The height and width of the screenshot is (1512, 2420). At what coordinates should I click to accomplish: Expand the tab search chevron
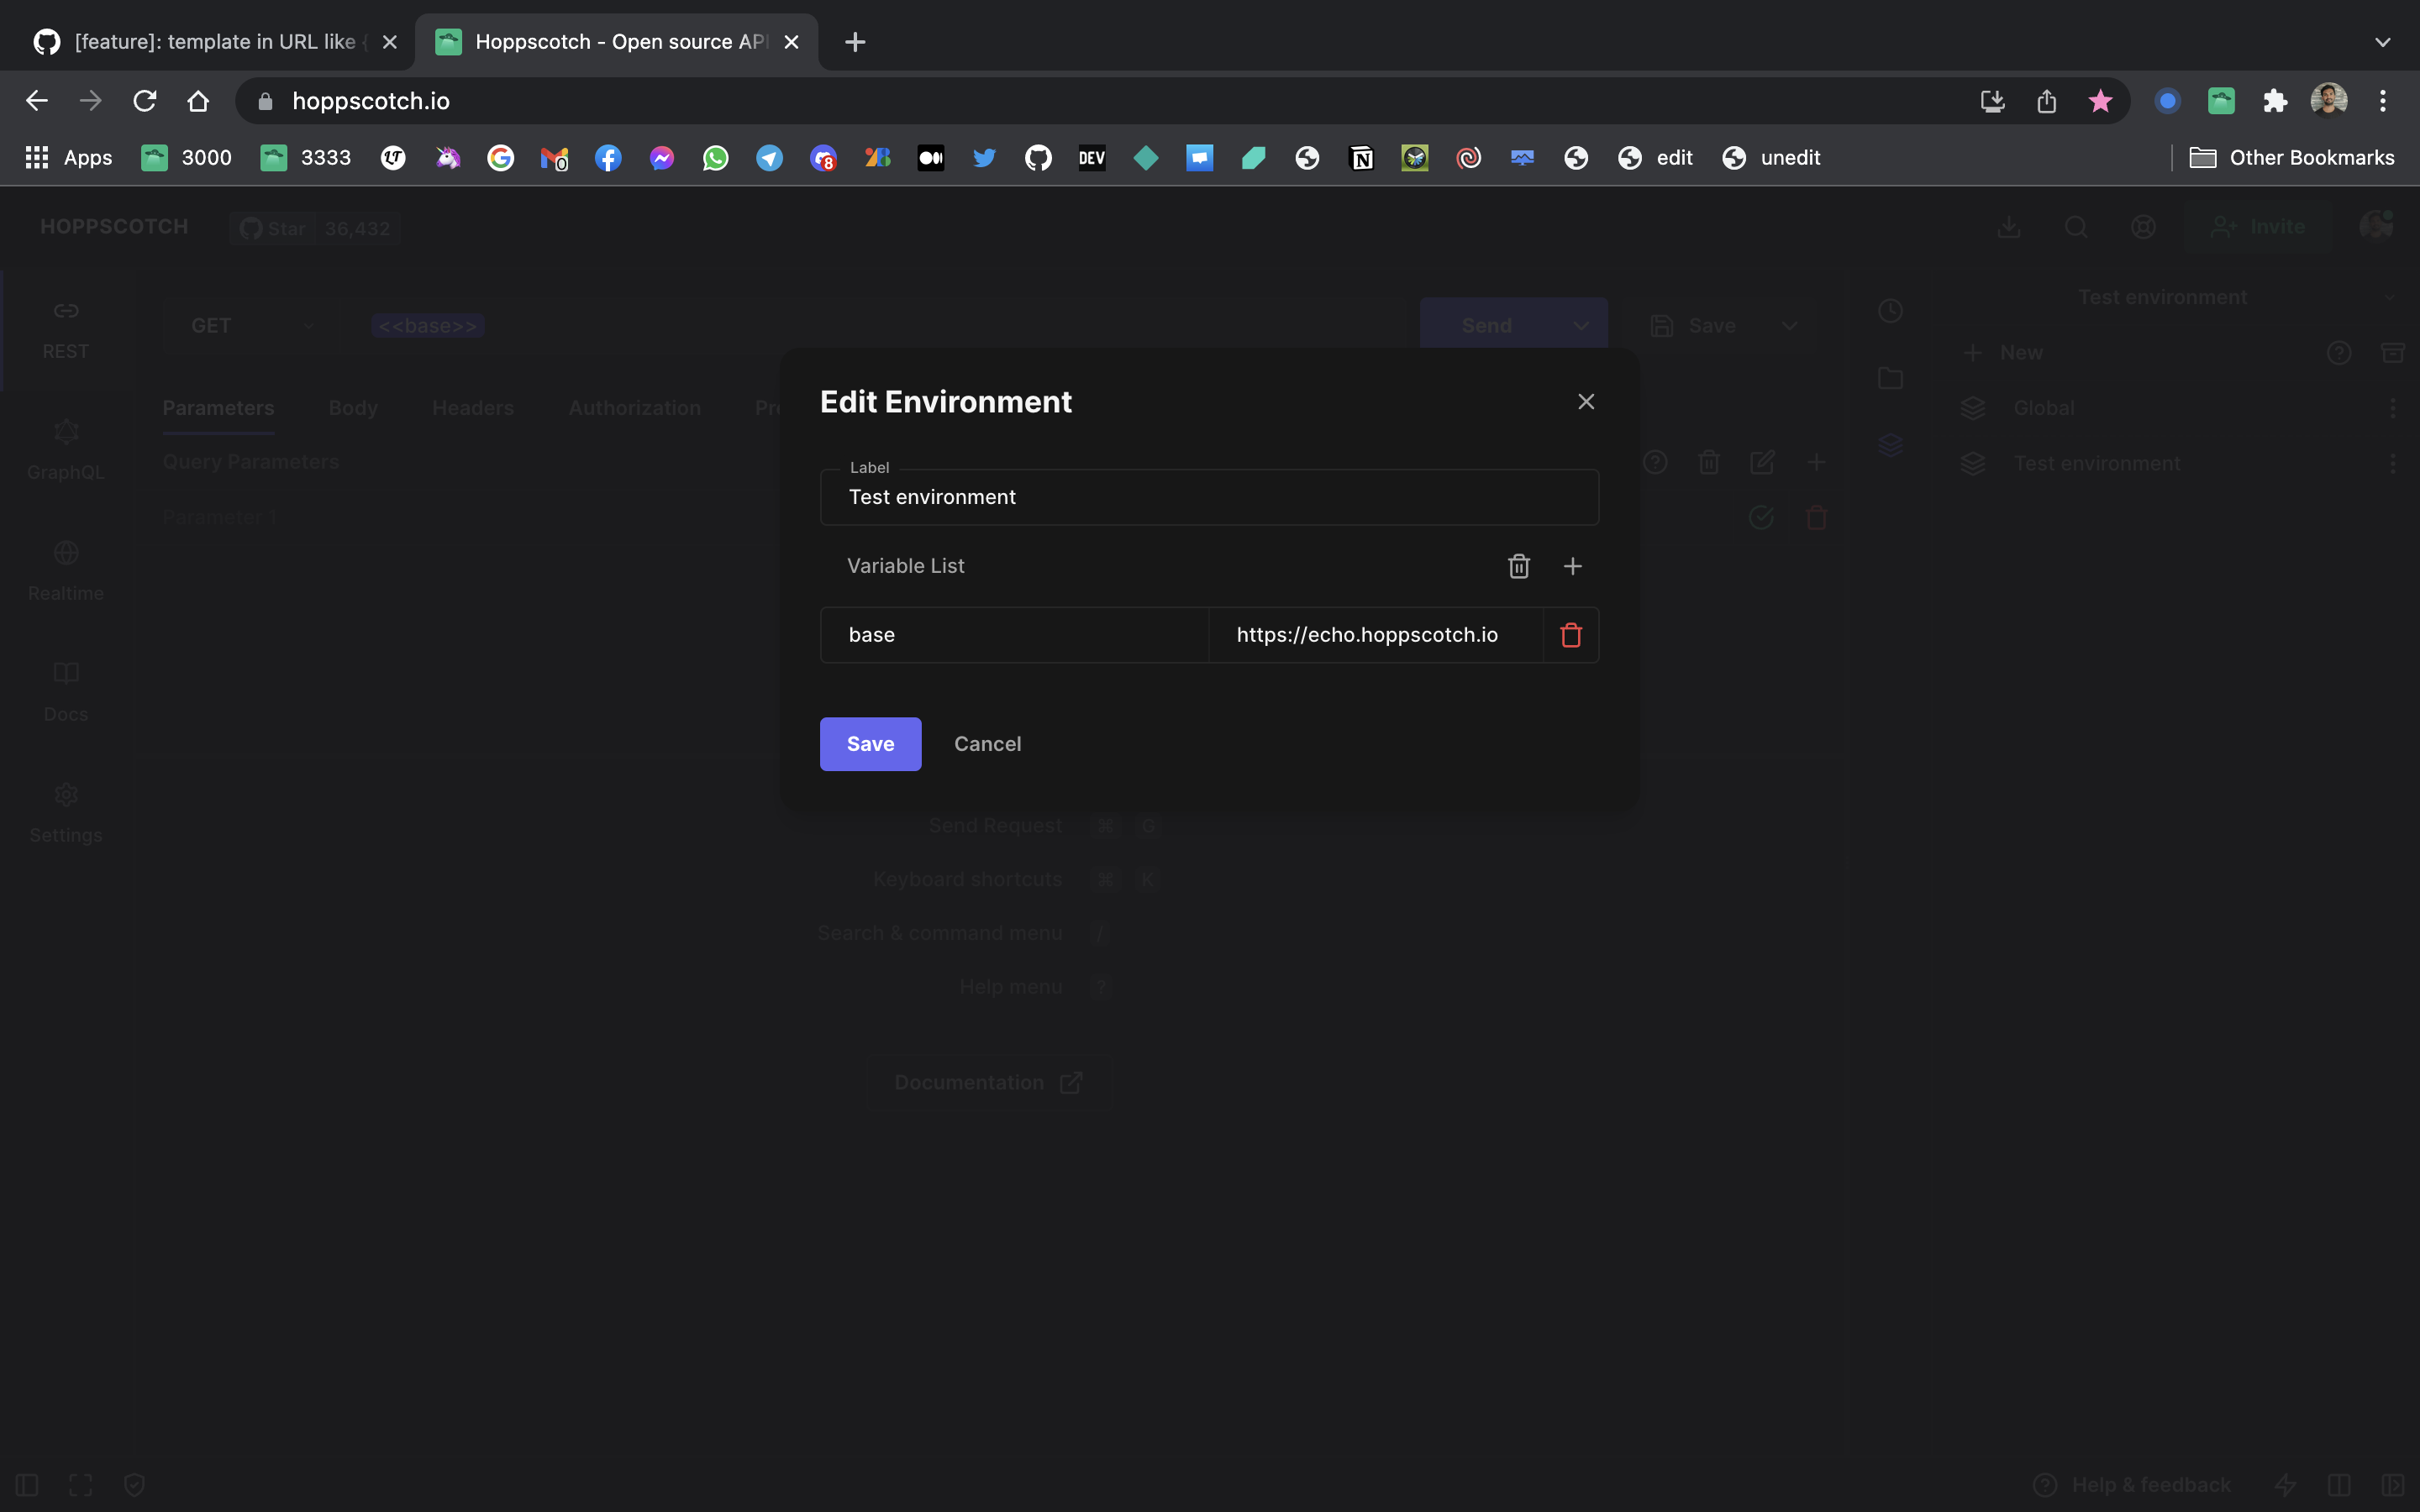pos(2382,42)
